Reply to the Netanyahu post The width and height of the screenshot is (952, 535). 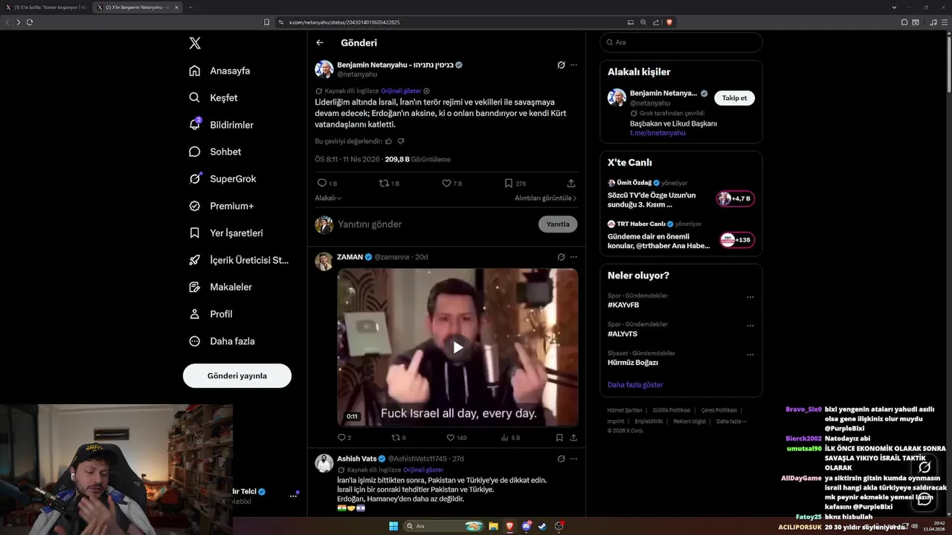(x=327, y=183)
